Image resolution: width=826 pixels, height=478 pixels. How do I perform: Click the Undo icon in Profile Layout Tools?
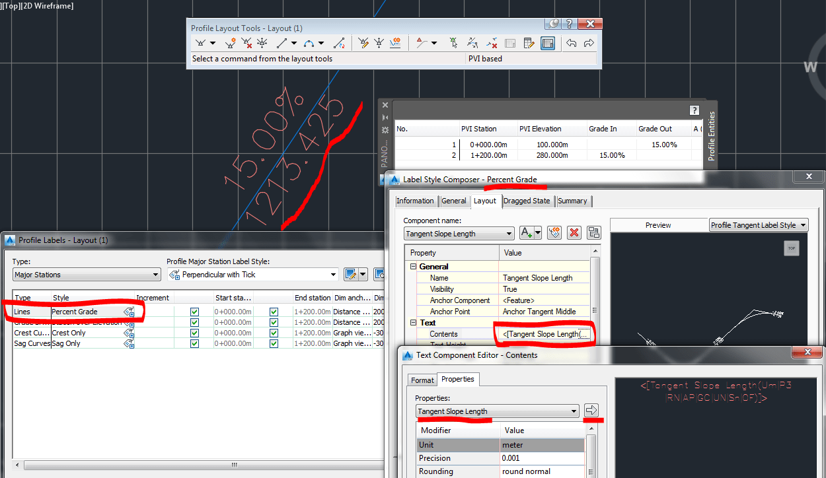(x=572, y=42)
